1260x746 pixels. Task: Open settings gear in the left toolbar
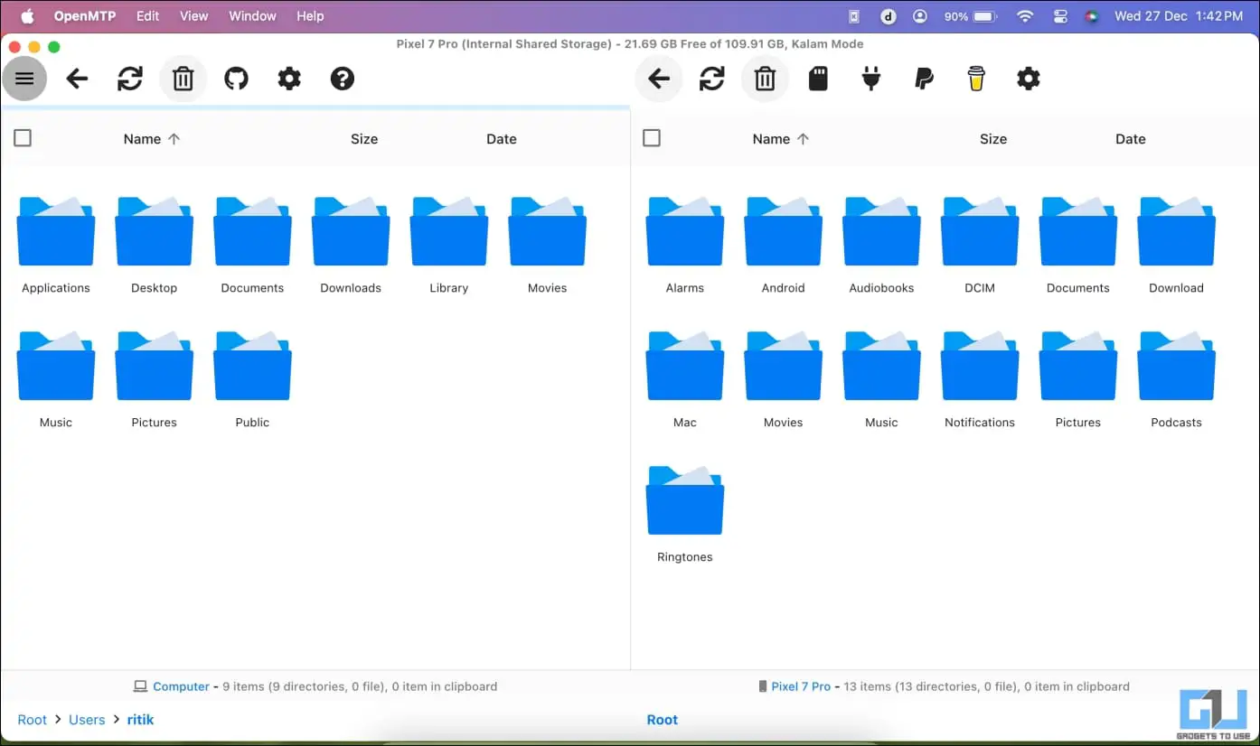[x=289, y=79]
